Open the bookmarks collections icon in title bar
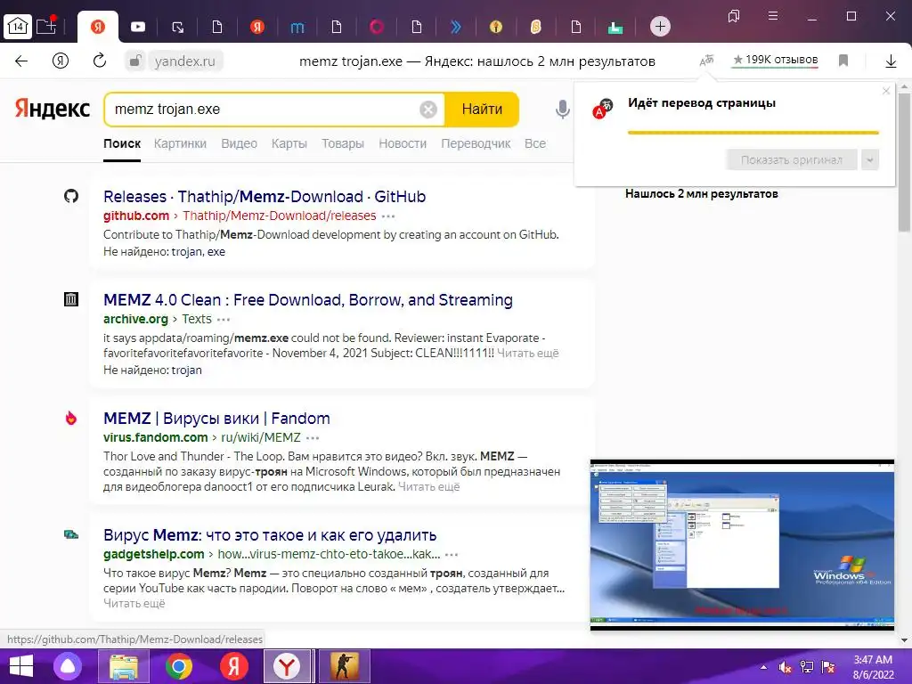The height and width of the screenshot is (684, 912). click(734, 16)
